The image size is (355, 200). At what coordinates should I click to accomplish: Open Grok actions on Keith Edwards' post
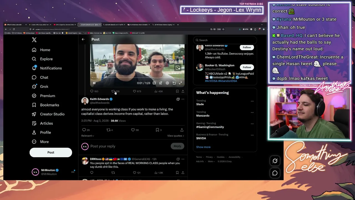click(x=178, y=99)
